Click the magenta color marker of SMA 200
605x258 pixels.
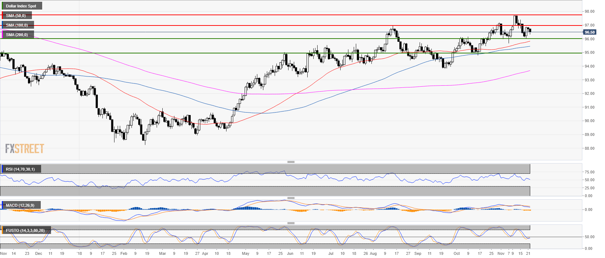click(2, 35)
